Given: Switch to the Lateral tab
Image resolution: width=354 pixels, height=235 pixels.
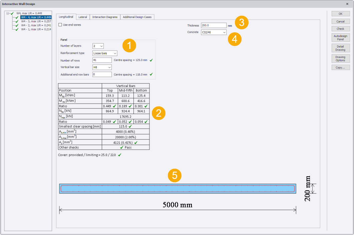Looking at the screenshot, I should [82, 17].
